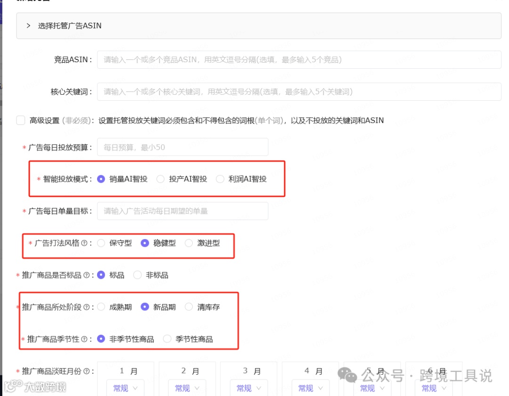Screen dimensions: 509x396
Task: Select 销量AI智投 mode
Action: click(x=101, y=179)
